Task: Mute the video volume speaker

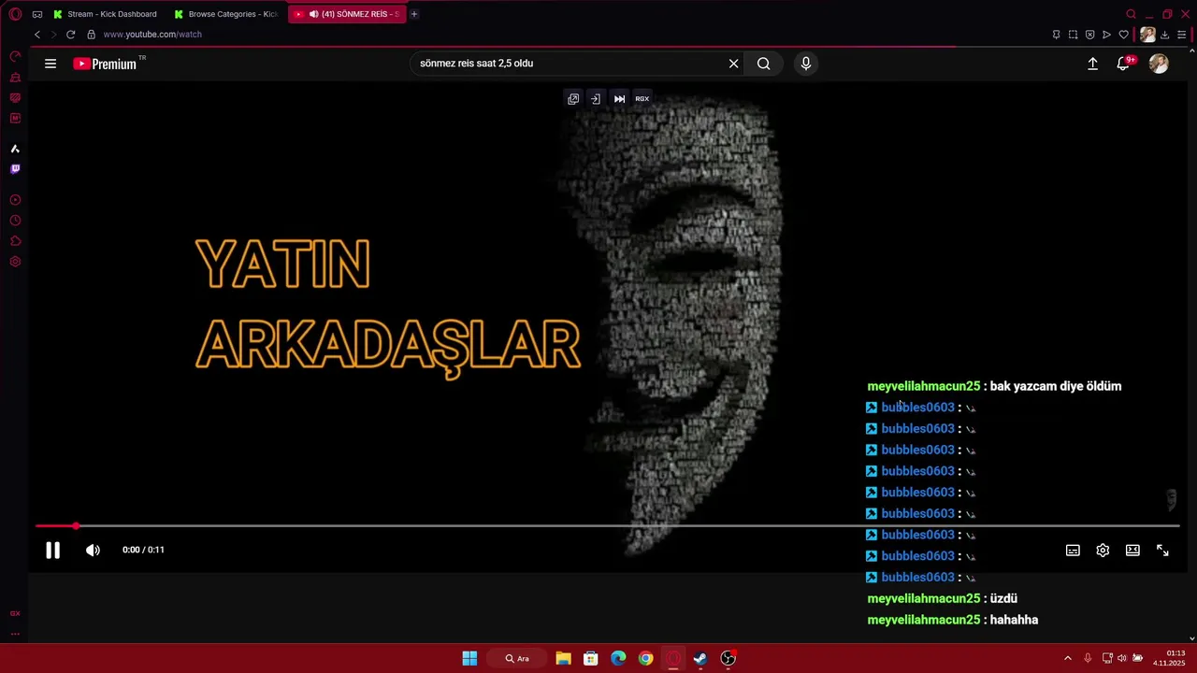Action: pyautogui.click(x=93, y=551)
